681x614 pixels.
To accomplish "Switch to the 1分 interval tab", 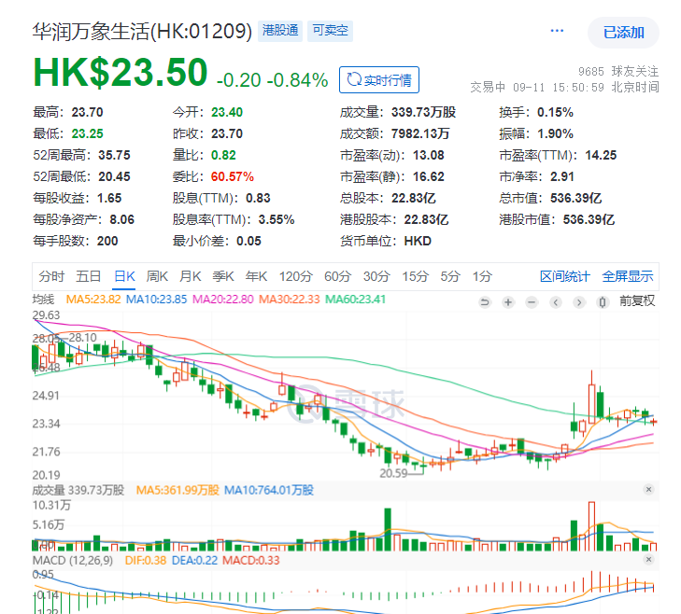I will point(482,276).
